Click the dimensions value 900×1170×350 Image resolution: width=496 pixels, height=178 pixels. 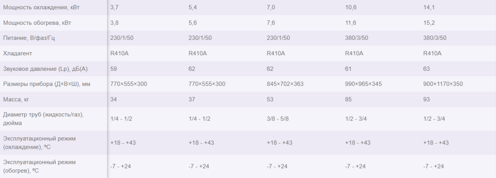tap(443, 84)
